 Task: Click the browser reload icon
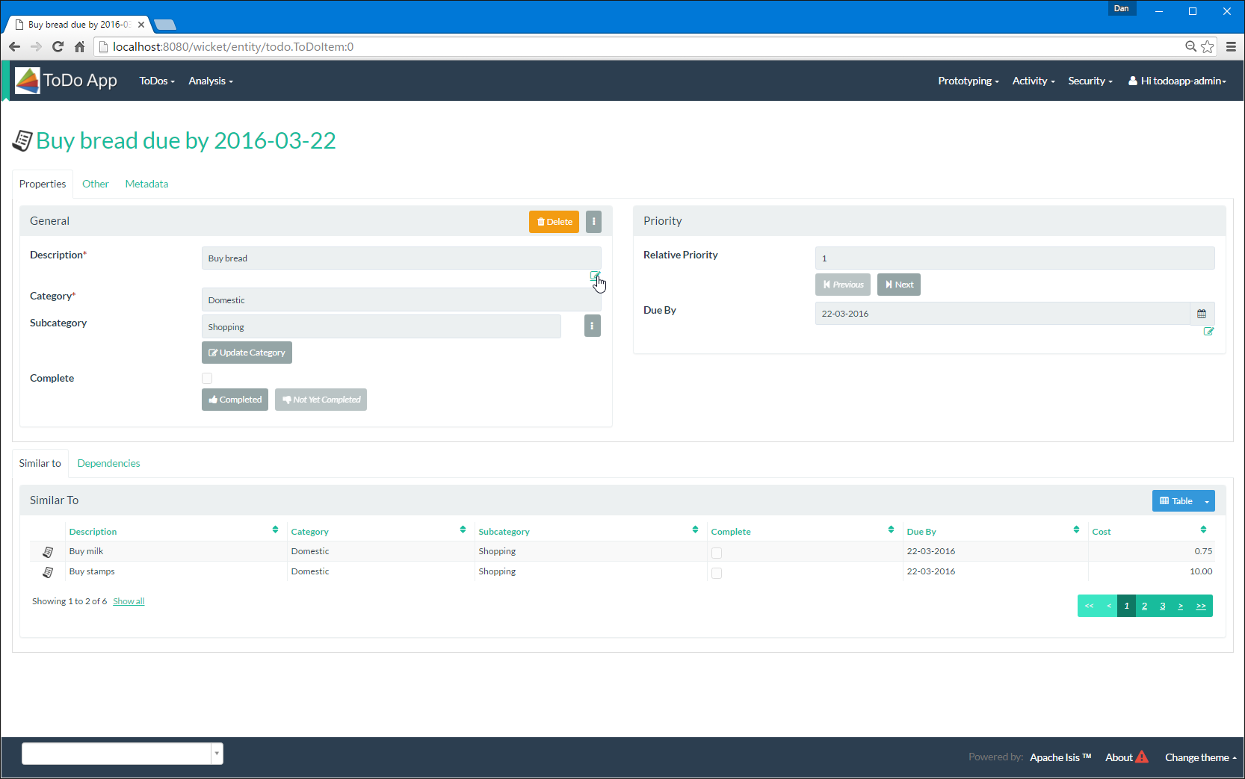(58, 46)
